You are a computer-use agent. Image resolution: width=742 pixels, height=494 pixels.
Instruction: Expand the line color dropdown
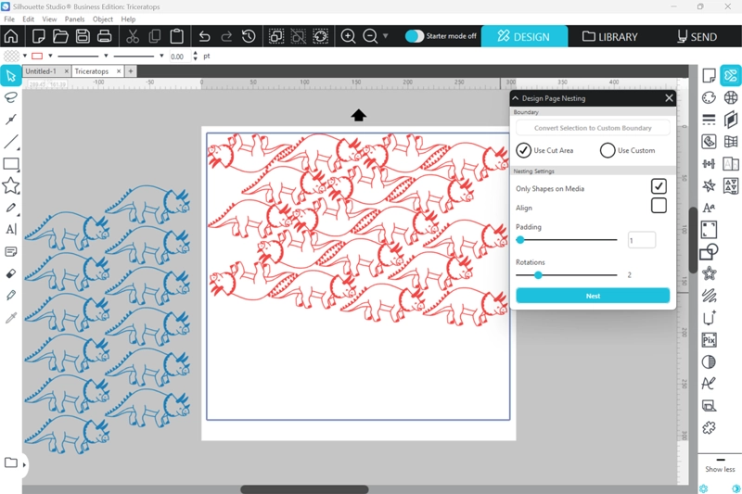50,57
